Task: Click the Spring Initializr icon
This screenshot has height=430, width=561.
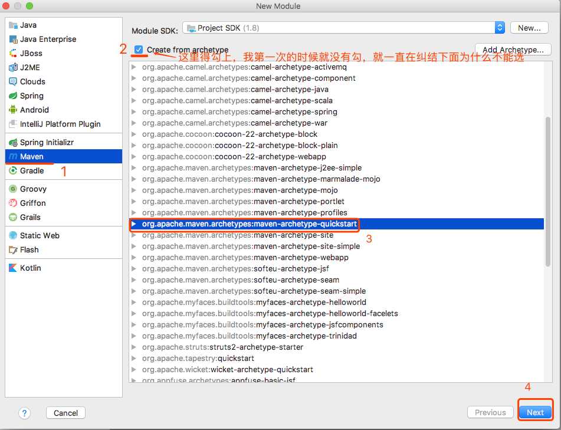Action: click(13, 142)
